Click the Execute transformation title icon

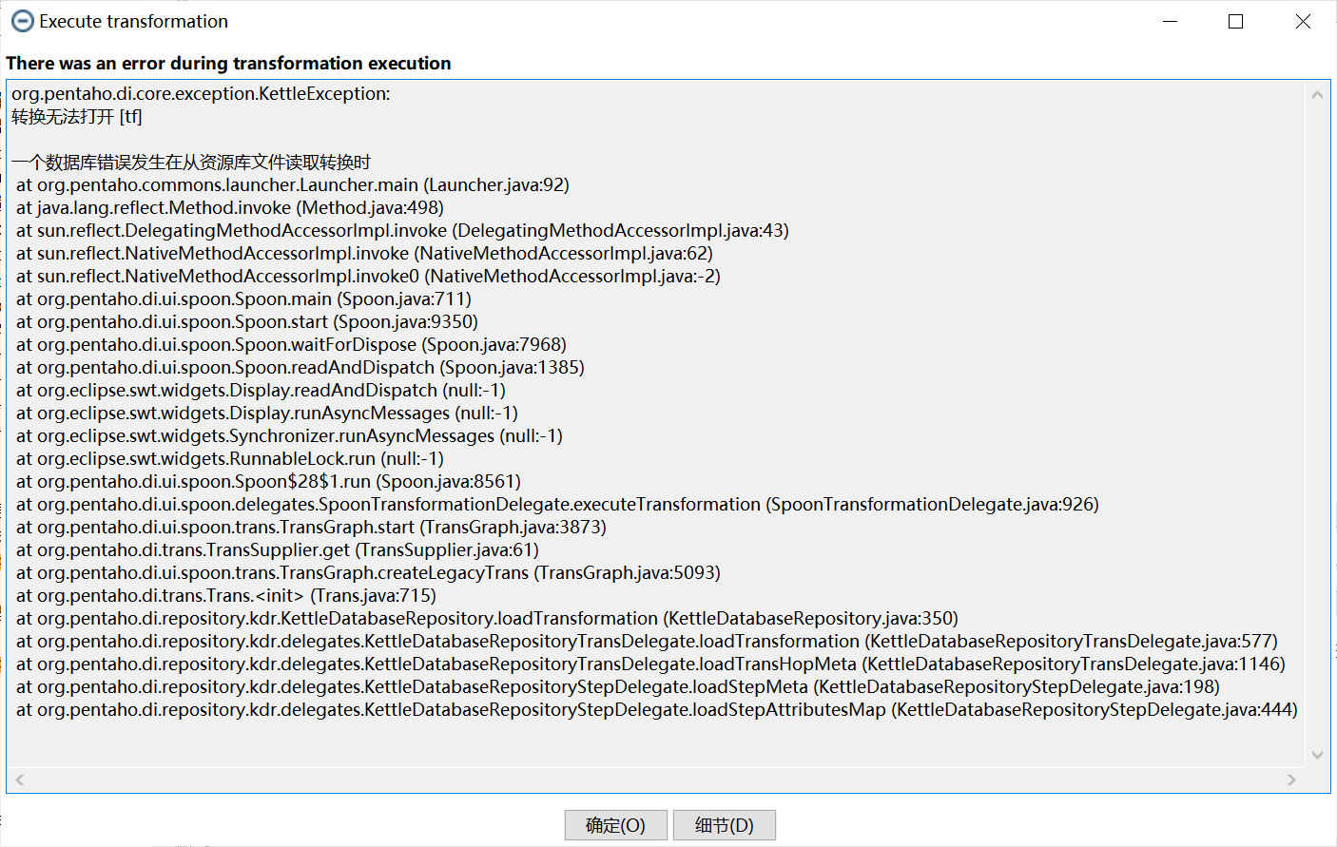click(x=22, y=21)
